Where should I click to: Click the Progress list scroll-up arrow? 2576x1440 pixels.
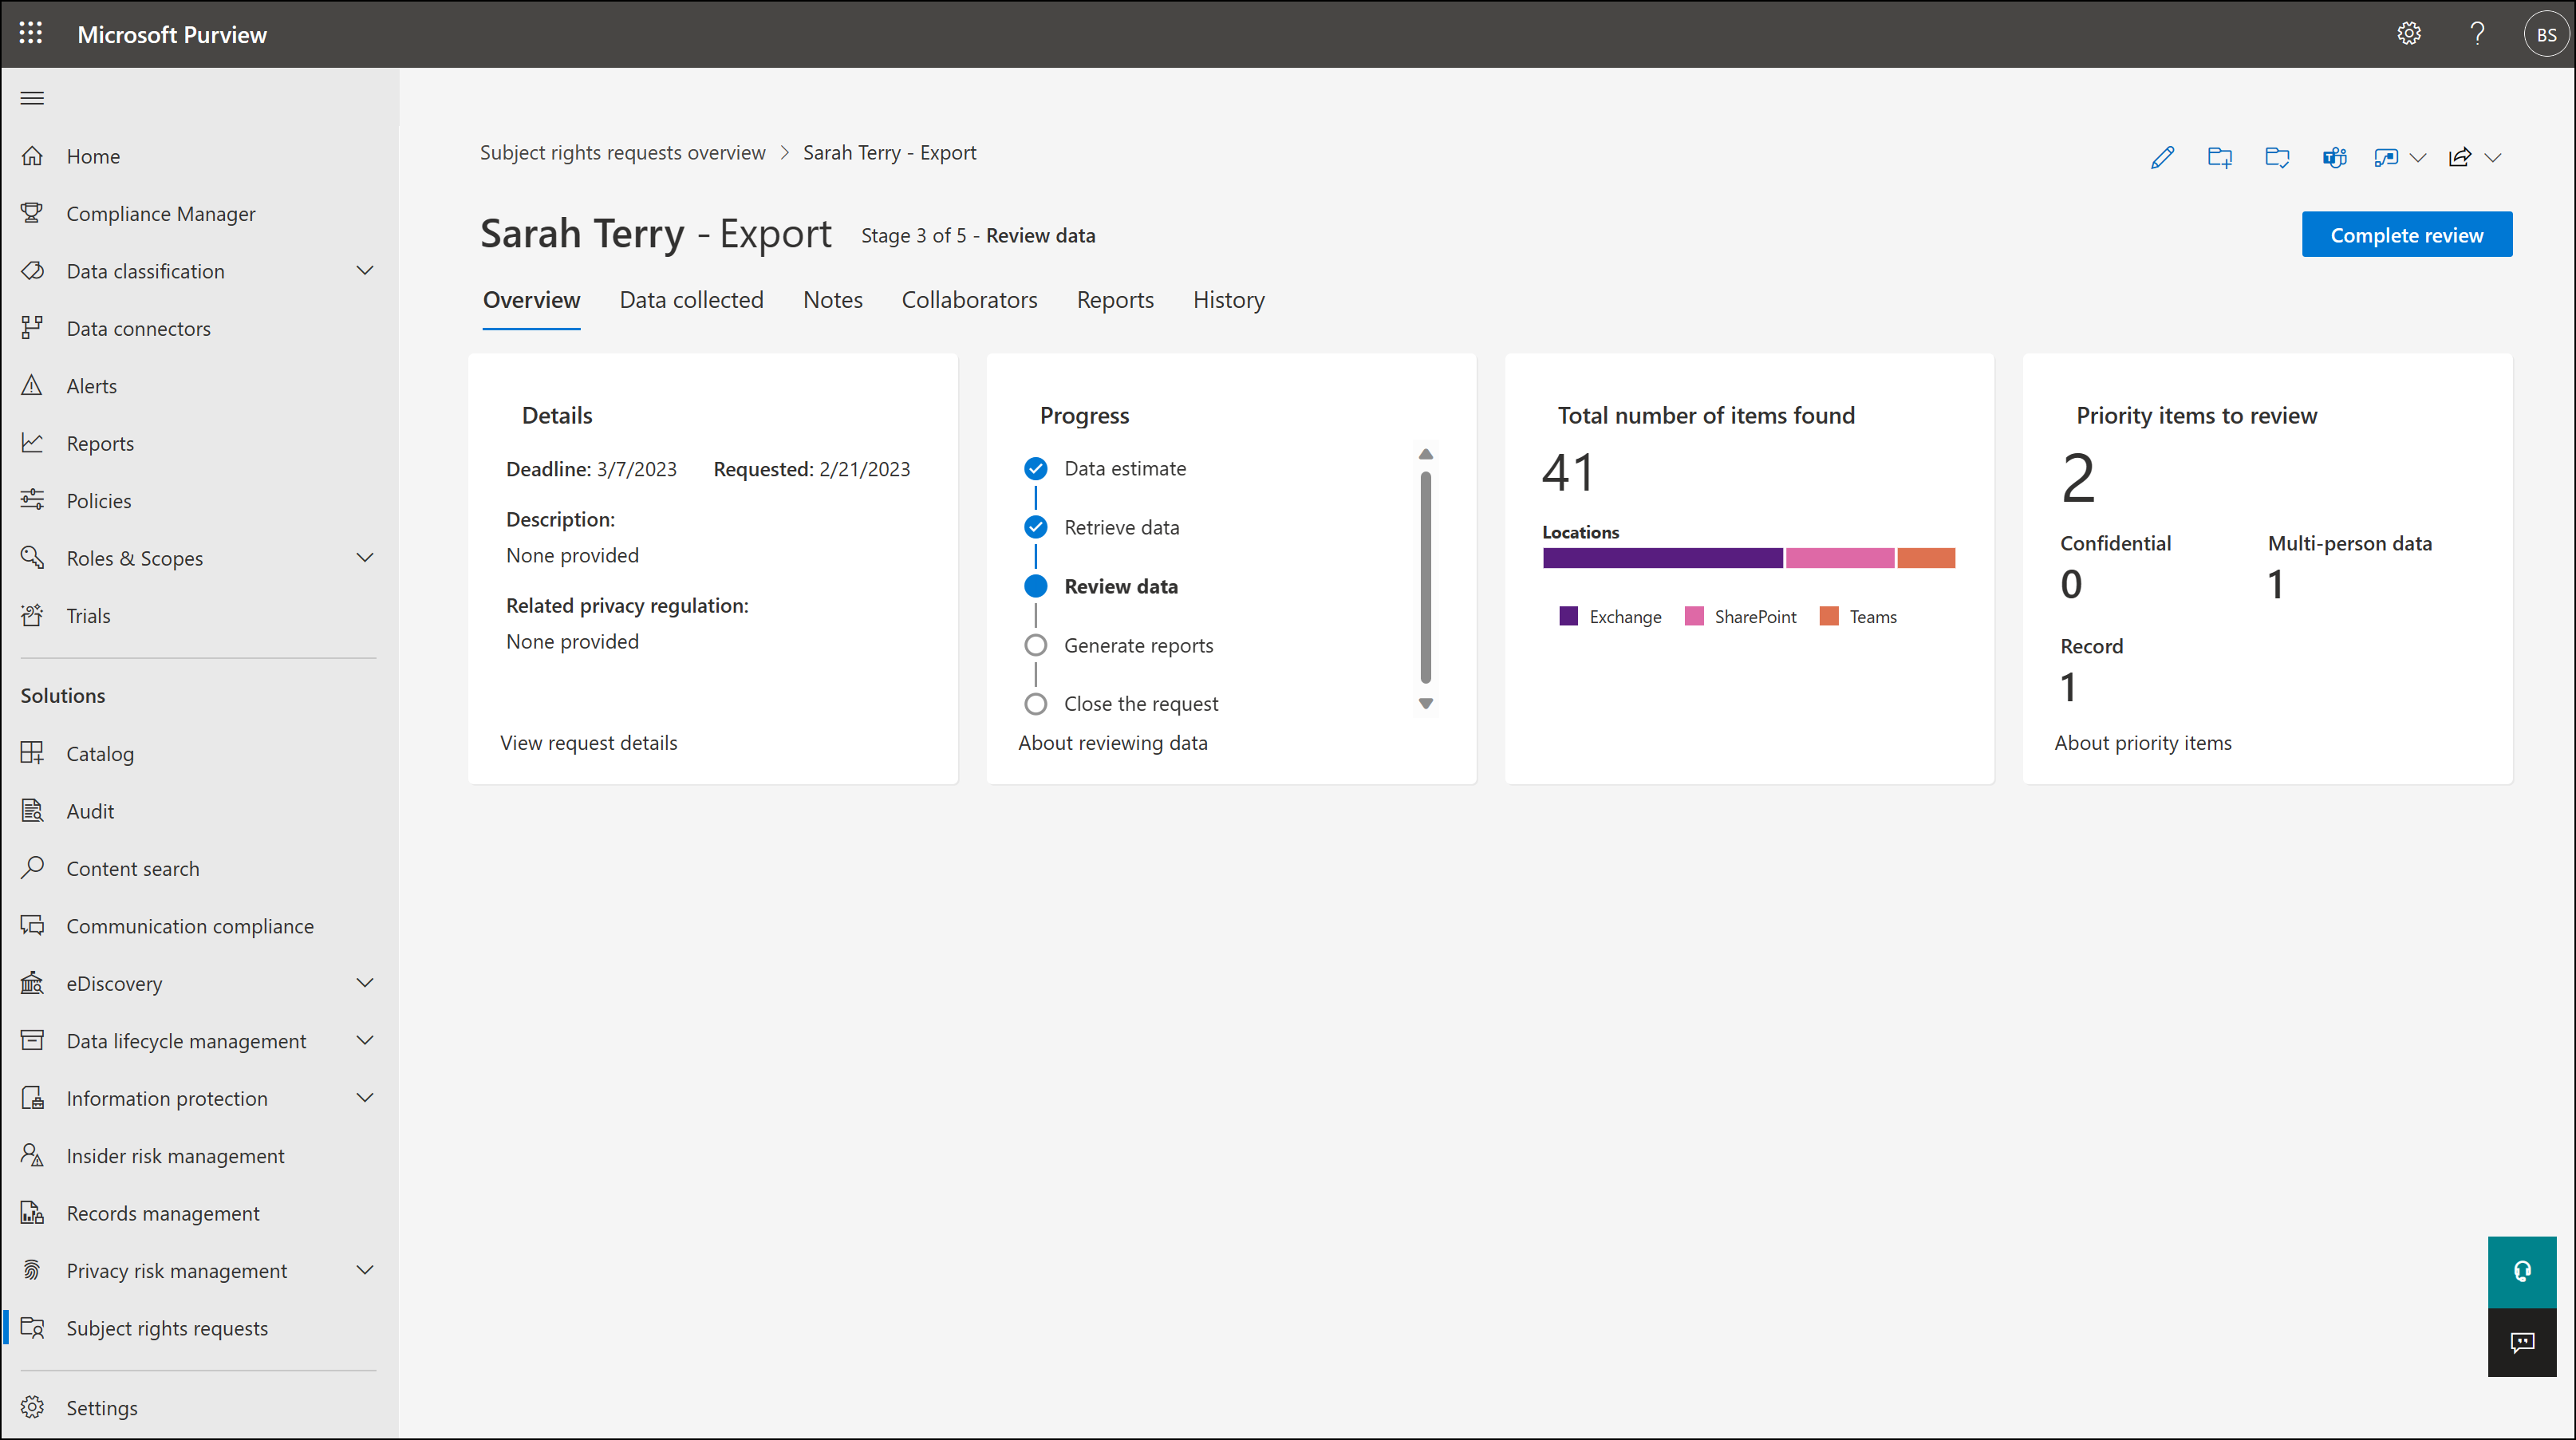[1426, 454]
